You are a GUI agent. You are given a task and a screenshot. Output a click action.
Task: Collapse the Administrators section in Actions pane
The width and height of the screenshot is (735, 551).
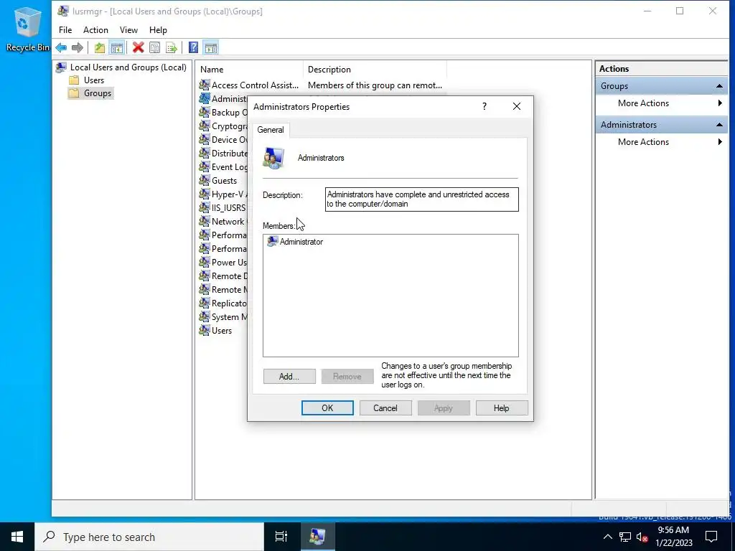[719, 125]
